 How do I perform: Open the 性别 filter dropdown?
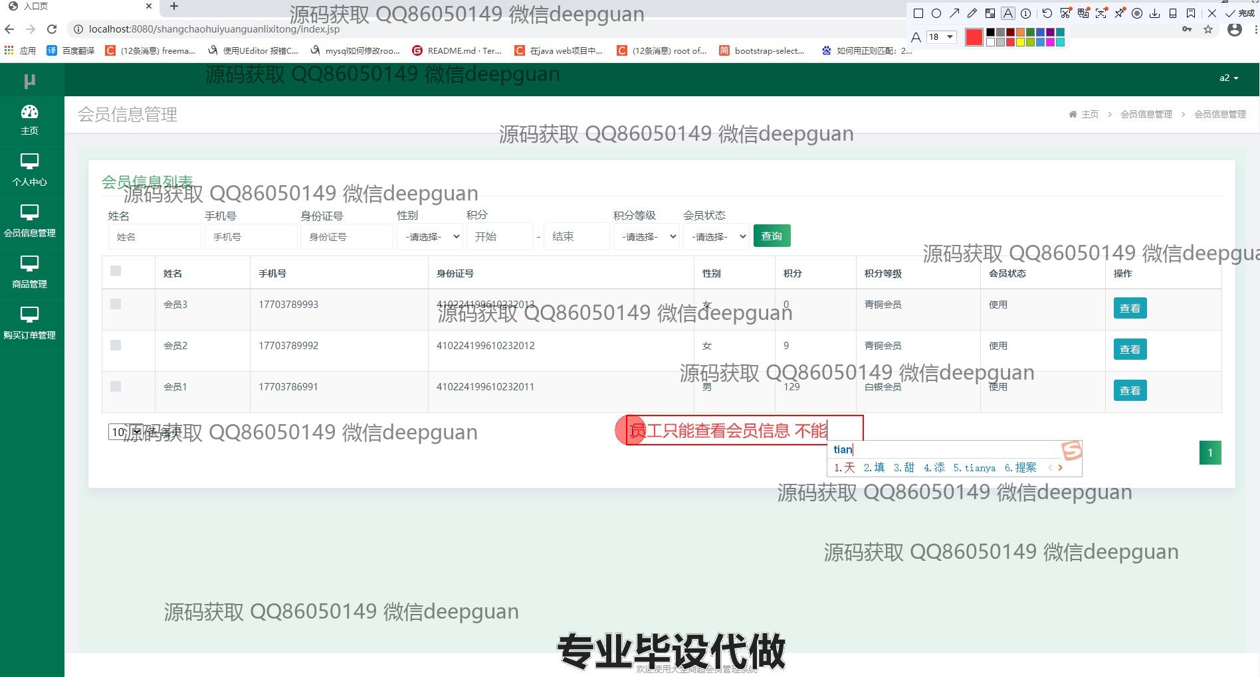[x=429, y=236]
